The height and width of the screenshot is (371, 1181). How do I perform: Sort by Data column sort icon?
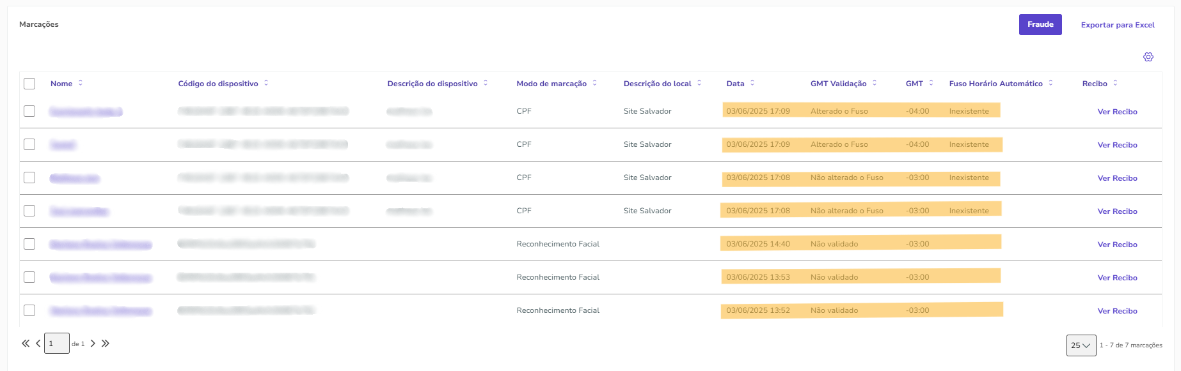coord(752,83)
